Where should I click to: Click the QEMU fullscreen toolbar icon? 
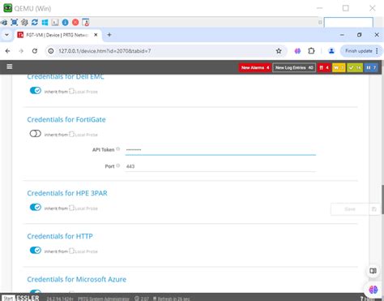click(x=14, y=22)
